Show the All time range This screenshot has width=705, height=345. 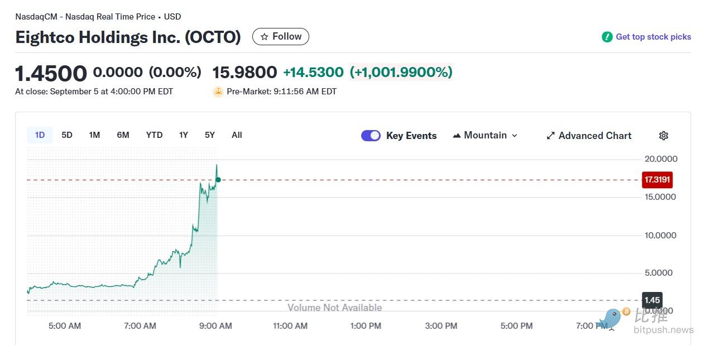[237, 135]
